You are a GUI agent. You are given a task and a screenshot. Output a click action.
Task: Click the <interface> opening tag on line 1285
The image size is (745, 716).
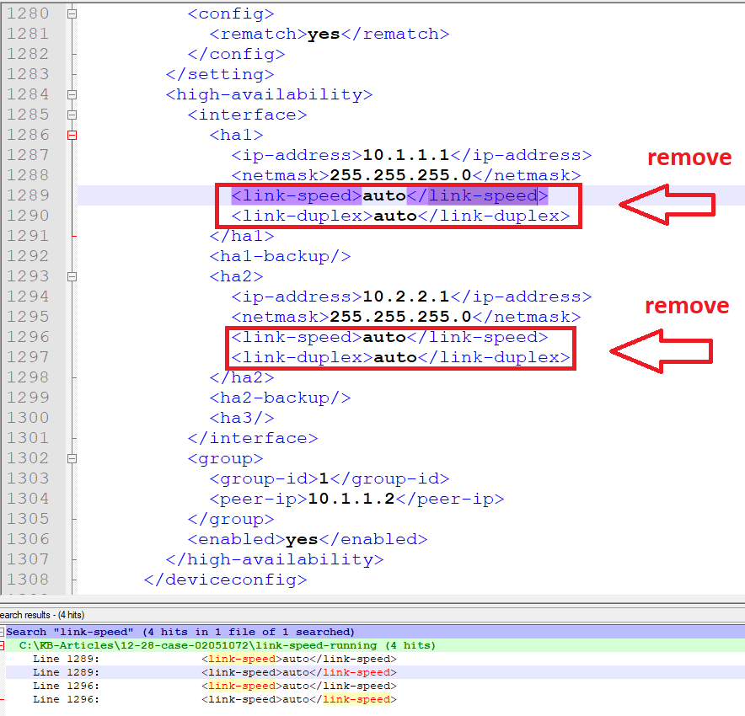(247, 115)
